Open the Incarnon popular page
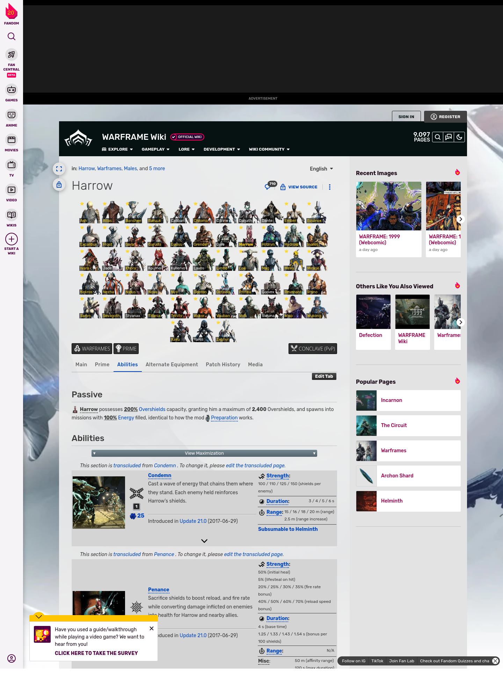 pyautogui.click(x=408, y=401)
